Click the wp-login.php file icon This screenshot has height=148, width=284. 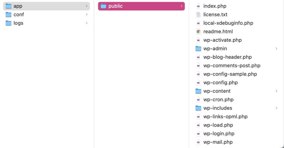point(198,134)
